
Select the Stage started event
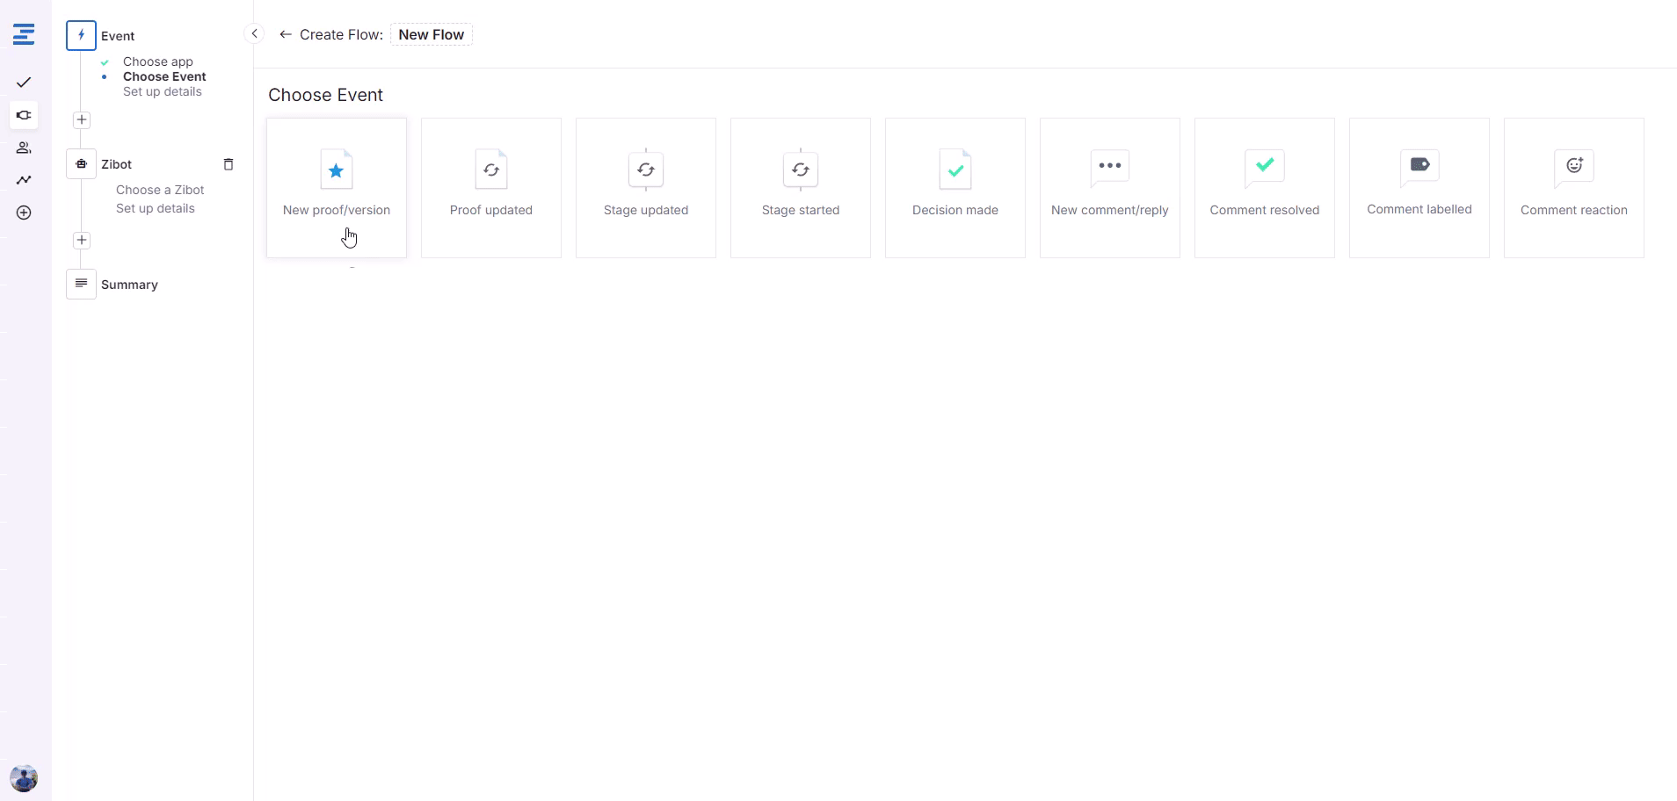801,188
